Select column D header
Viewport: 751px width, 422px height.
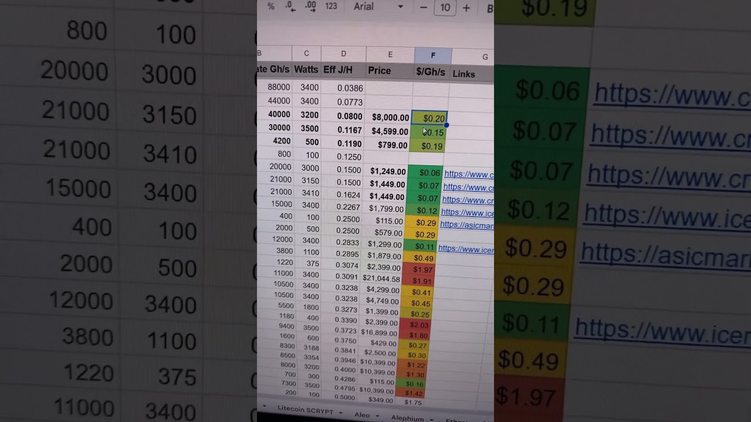[x=343, y=54]
